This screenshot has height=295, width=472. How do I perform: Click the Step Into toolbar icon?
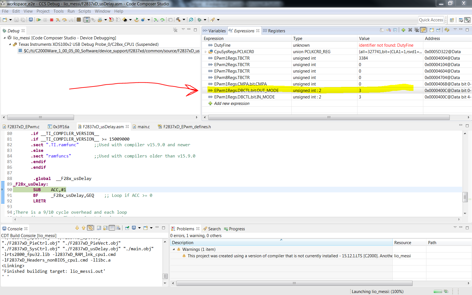[x=58, y=20]
